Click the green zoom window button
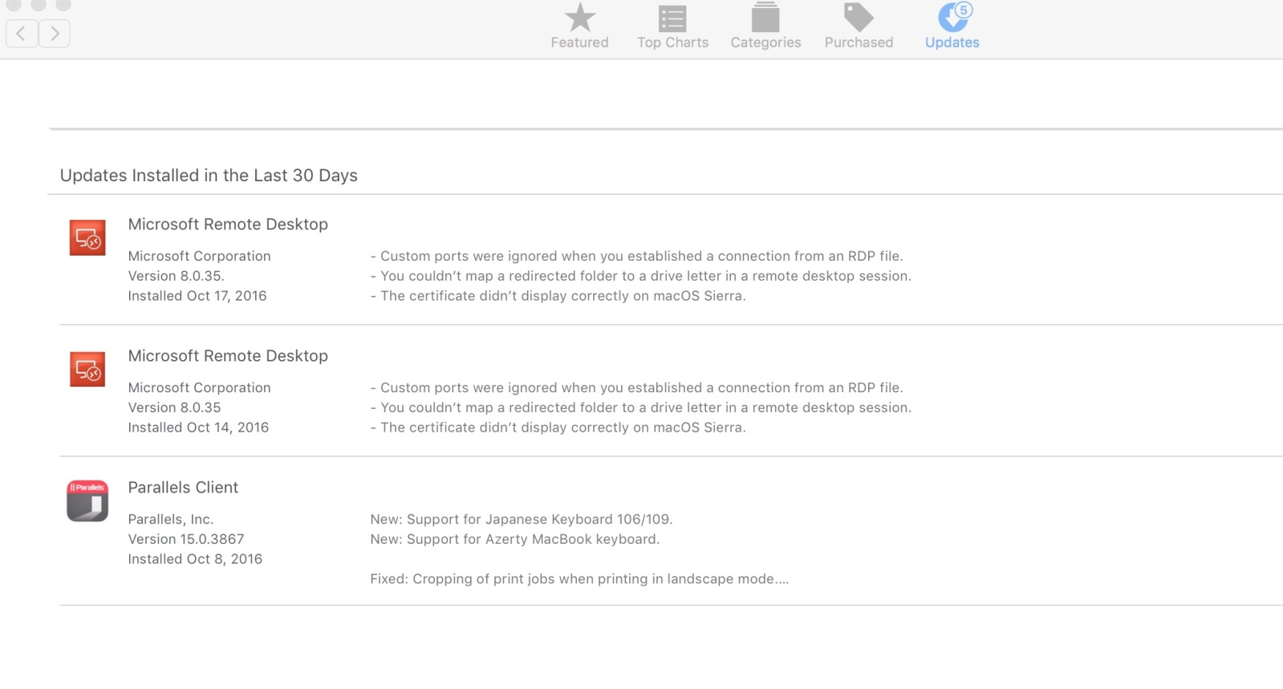 point(63,4)
